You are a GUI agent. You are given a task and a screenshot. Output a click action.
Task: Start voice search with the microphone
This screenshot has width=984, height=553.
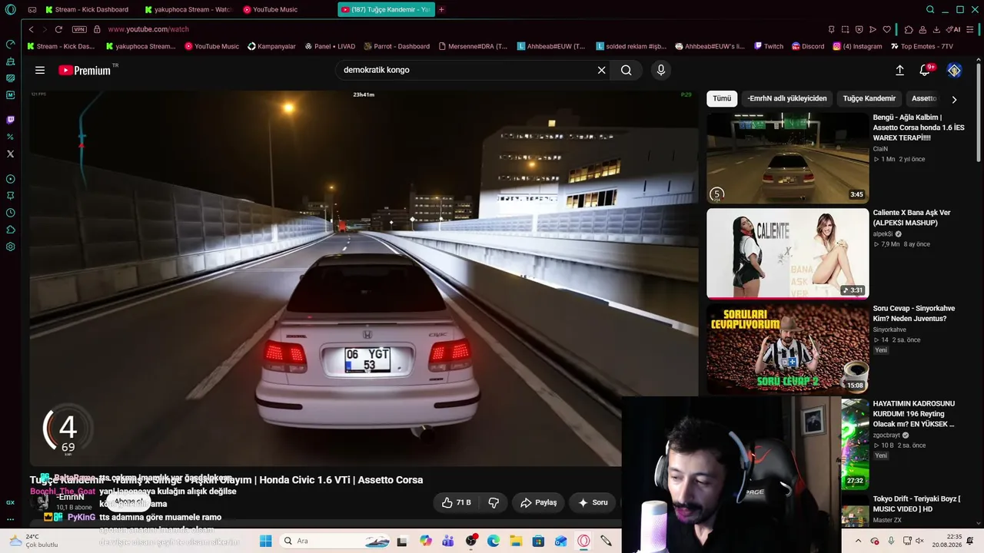660,70
